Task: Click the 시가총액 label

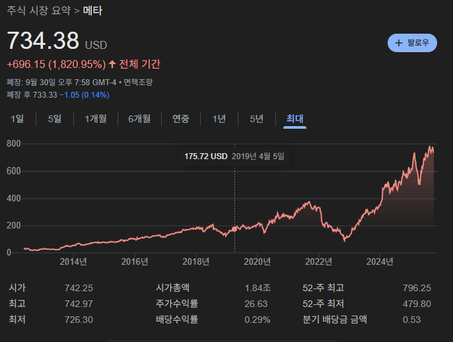Action: pos(172,288)
